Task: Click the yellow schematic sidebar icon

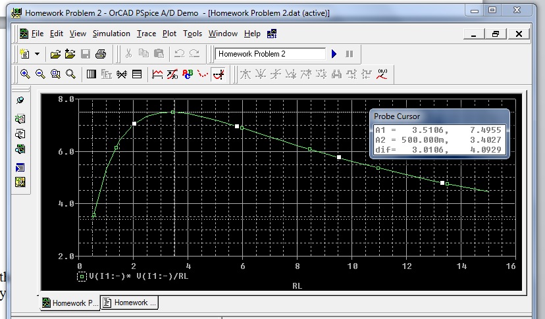Action: pyautogui.click(x=20, y=182)
